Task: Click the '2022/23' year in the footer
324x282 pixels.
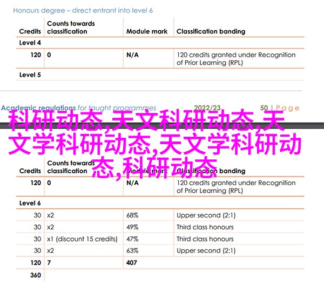Action: tap(207, 108)
